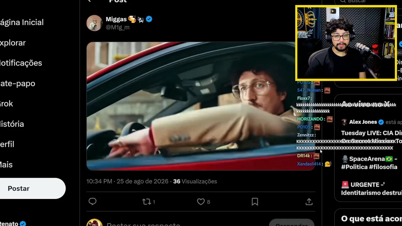Open the 'URGENTE - Identitarismo' live item

pyautogui.click(x=372, y=189)
